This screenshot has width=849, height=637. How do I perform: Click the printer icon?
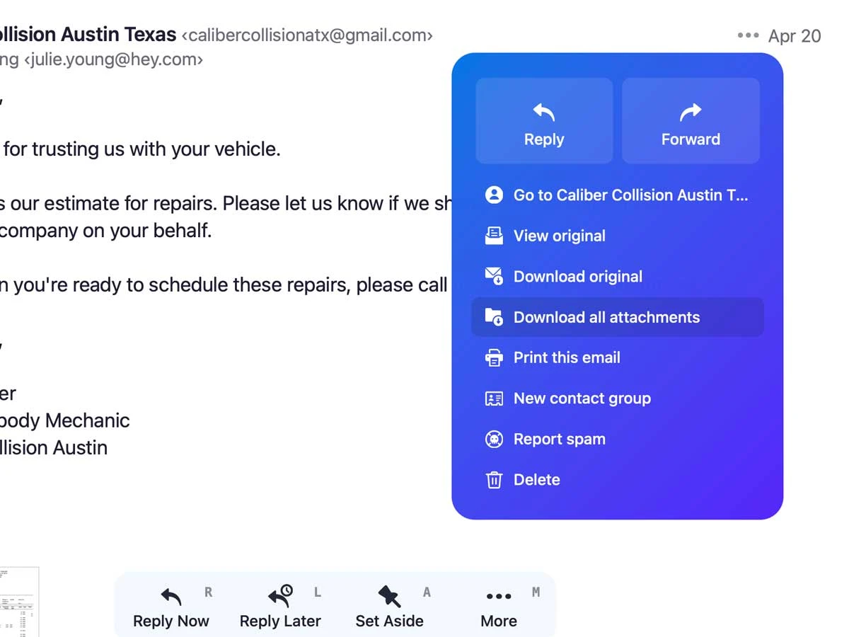(x=494, y=357)
